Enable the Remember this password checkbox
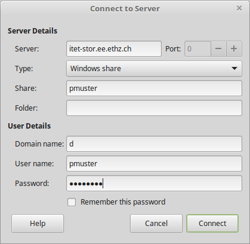Screen dimensions: 250x244 tap(72, 202)
